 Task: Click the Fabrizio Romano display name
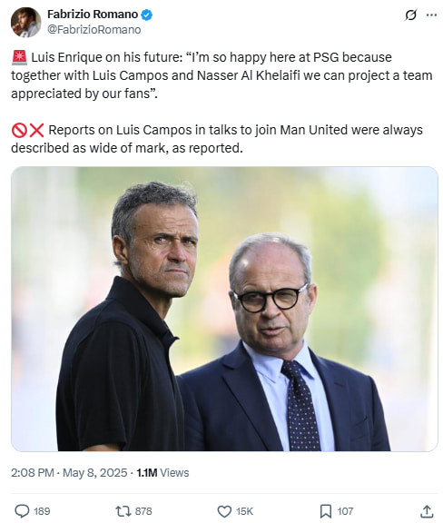tap(93, 15)
